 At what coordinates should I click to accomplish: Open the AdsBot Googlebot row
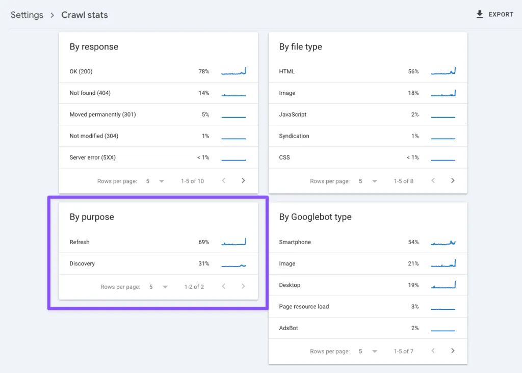[368, 328]
